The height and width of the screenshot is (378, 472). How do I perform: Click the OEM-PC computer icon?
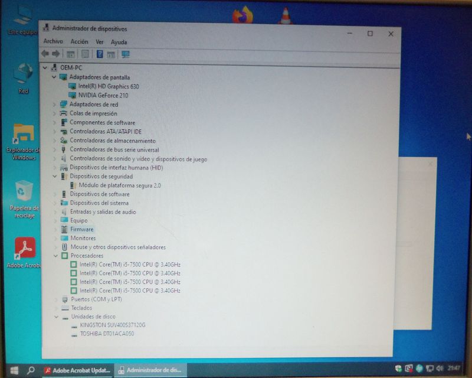coord(54,67)
